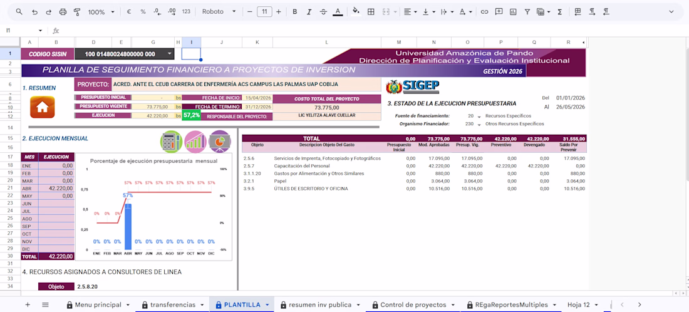Switch to resumen inv publica tab
This screenshot has width=689, height=312.
point(320,304)
